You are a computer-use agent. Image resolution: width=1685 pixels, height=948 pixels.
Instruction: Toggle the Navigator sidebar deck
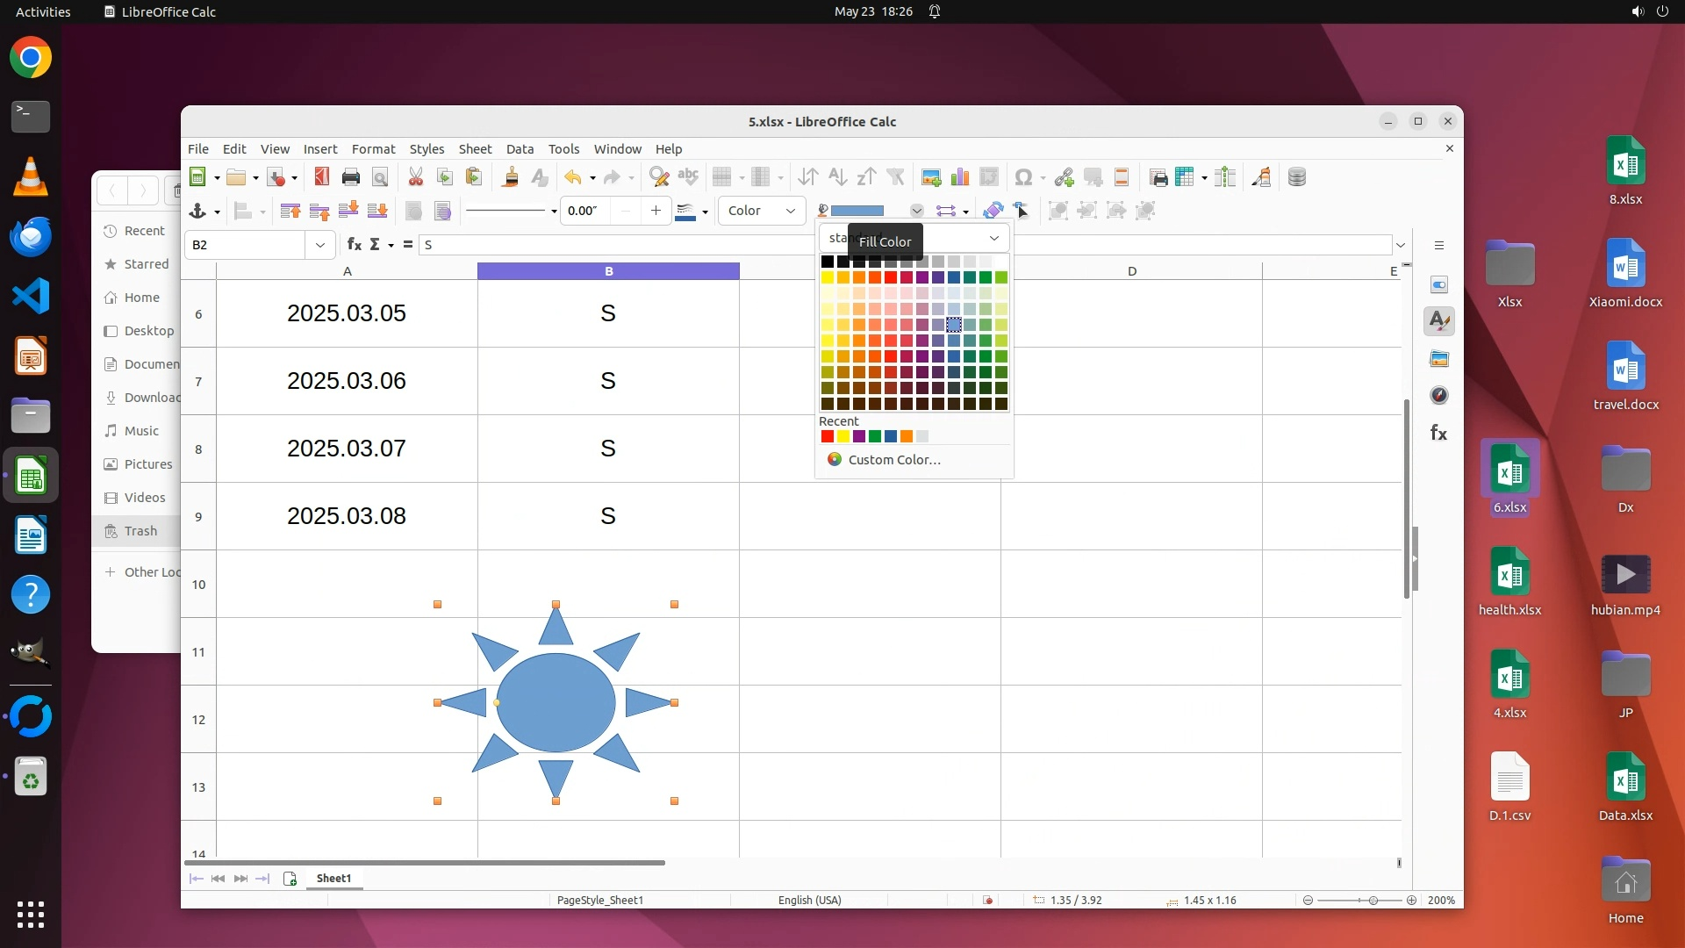tap(1438, 396)
